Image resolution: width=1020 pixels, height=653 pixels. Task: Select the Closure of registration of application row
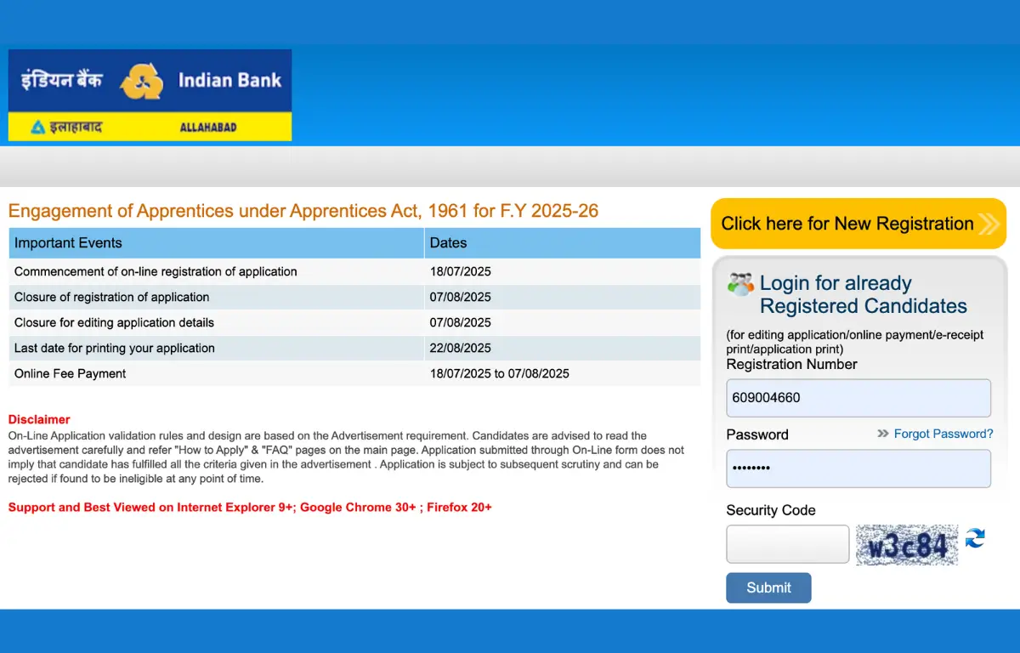pos(111,297)
